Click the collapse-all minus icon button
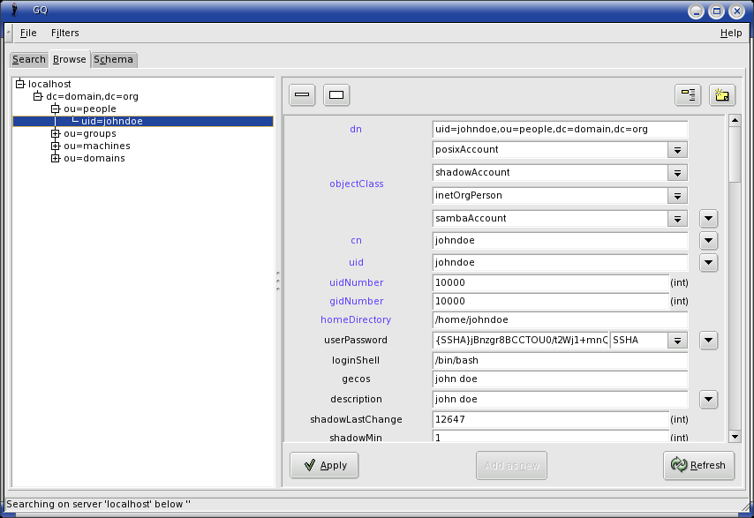 pyautogui.click(x=302, y=94)
